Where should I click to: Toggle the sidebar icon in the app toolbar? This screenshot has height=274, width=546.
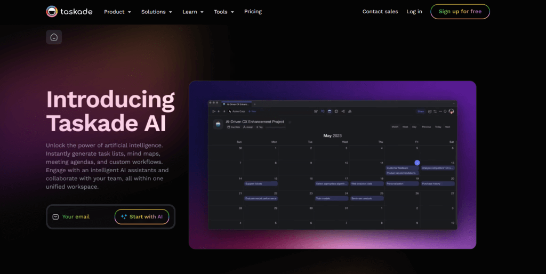(x=214, y=111)
